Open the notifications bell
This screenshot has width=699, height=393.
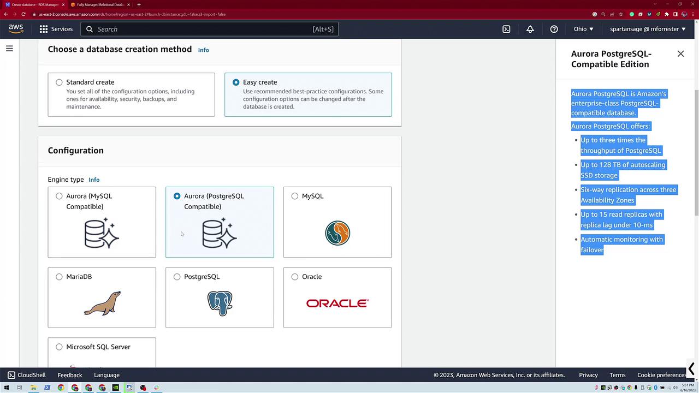[x=530, y=29]
